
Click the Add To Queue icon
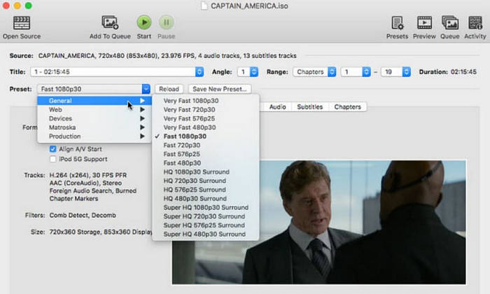click(110, 22)
